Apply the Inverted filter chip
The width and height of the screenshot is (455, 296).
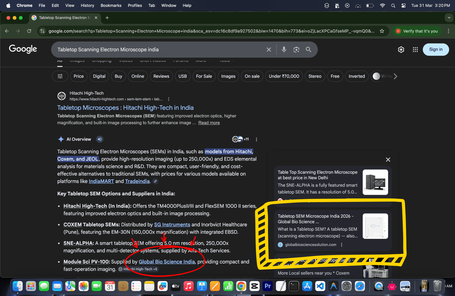click(x=357, y=76)
